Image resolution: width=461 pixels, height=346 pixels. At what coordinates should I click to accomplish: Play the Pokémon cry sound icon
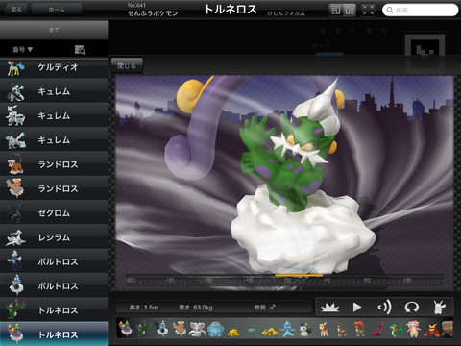pyautogui.click(x=384, y=308)
